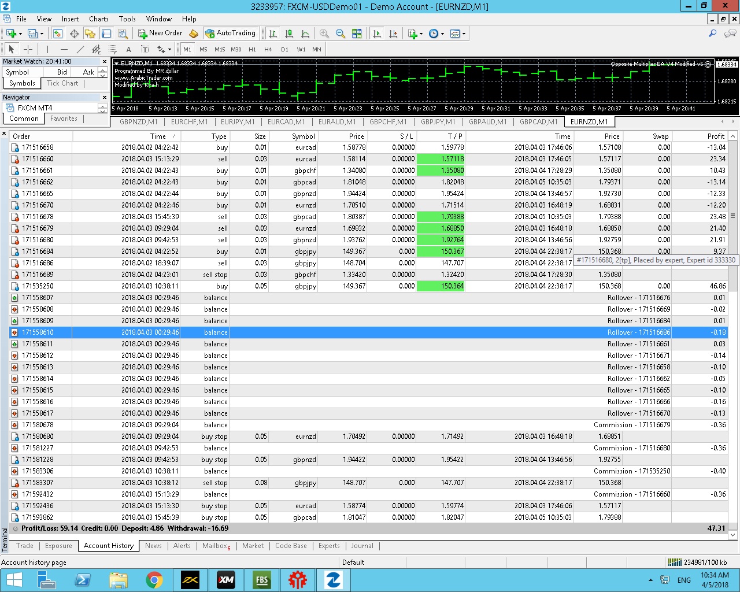The width and height of the screenshot is (740, 592).
Task: Open the Charts menu
Action: (x=98, y=19)
